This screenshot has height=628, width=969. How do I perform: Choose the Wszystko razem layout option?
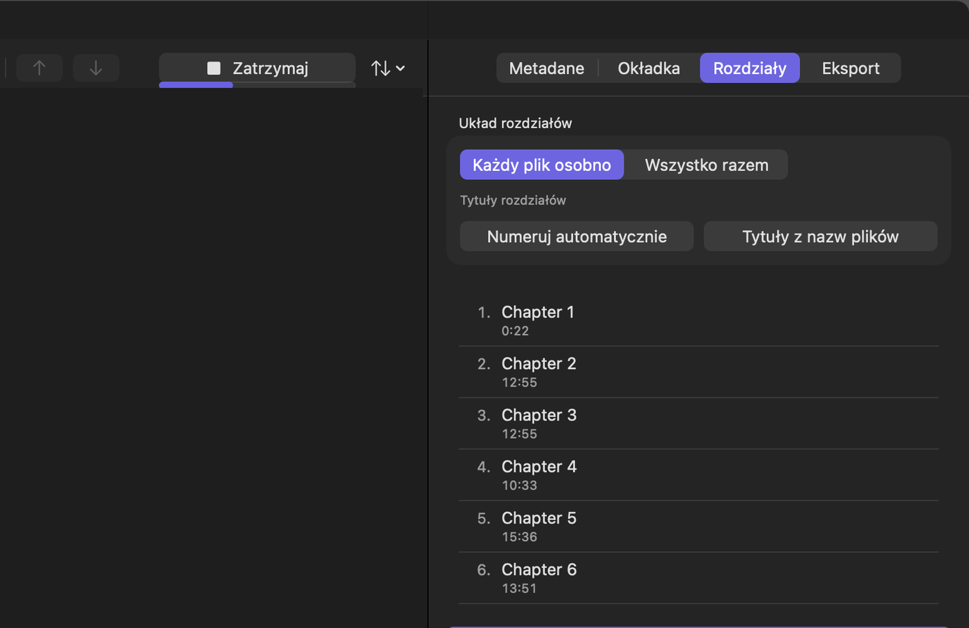(x=707, y=165)
